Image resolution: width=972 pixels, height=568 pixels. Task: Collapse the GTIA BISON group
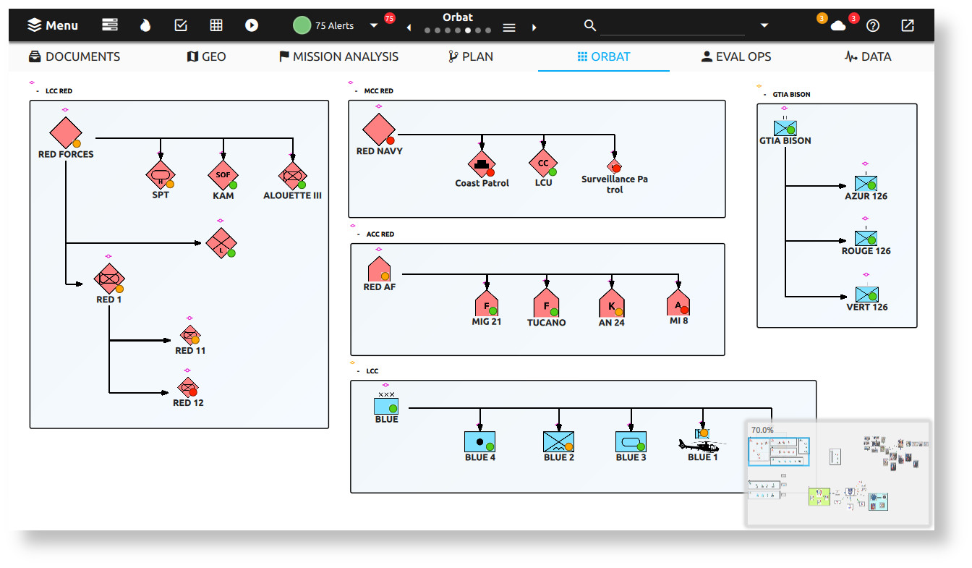tap(765, 95)
